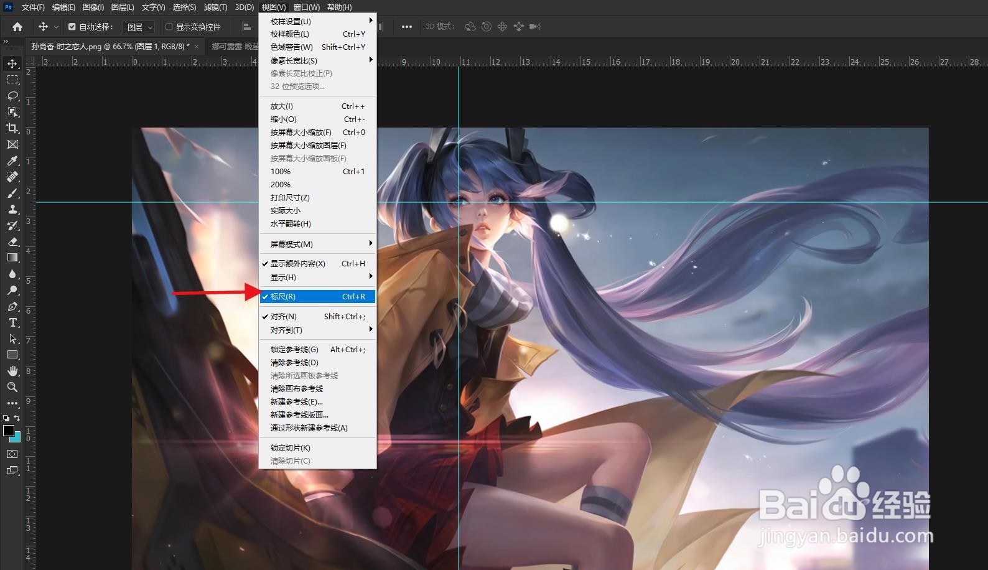Select the Clone Stamp tool
The width and height of the screenshot is (988, 570).
[12, 209]
